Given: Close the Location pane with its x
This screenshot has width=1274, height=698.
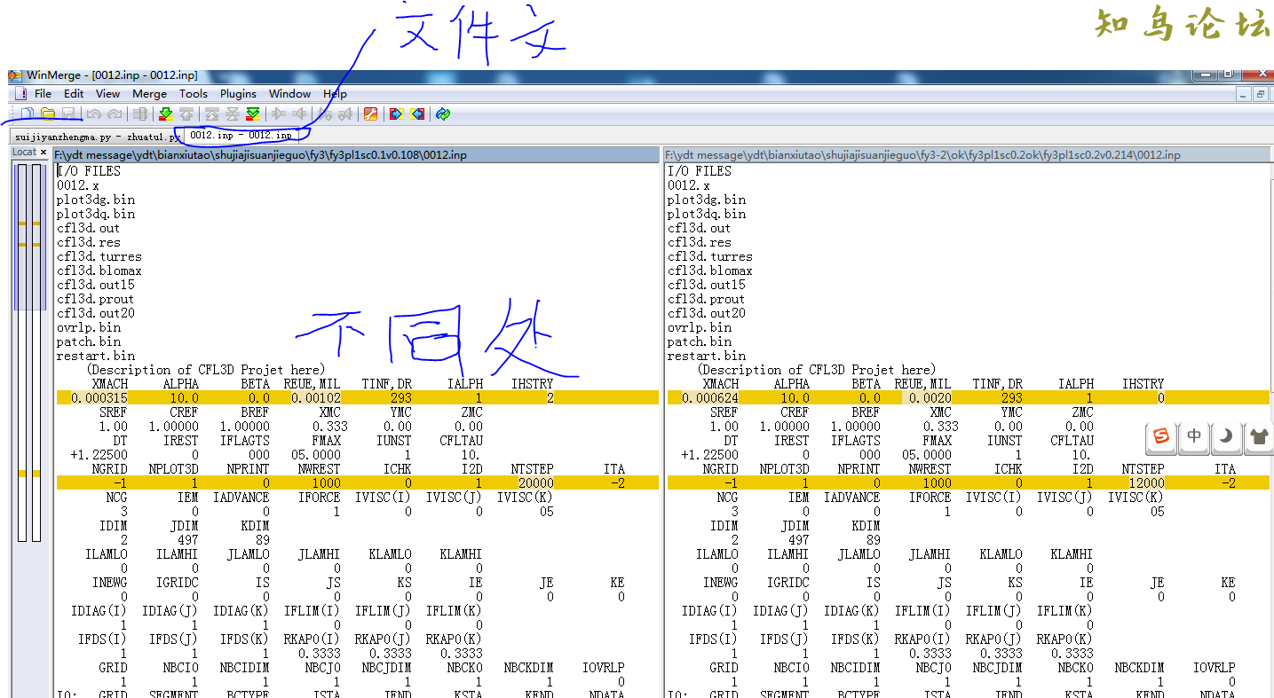Looking at the screenshot, I should tap(44, 152).
